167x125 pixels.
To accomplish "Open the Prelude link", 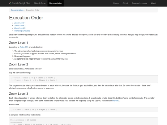I will point(115,101).
